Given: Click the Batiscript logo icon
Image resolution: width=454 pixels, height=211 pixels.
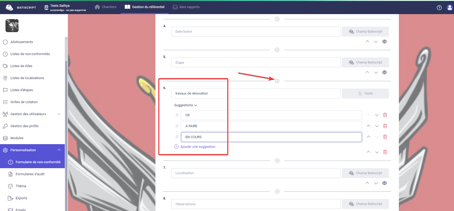Looking at the screenshot, I should click(9, 7).
